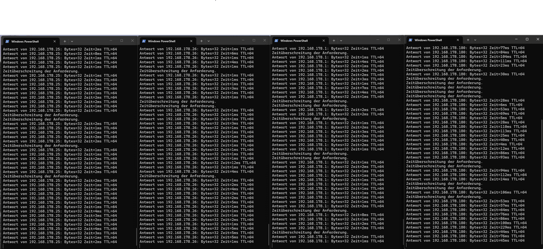543x249 pixels.
Task: Click the Zeit=23ms reply line from 192.168.178.180
Action: 465,66
